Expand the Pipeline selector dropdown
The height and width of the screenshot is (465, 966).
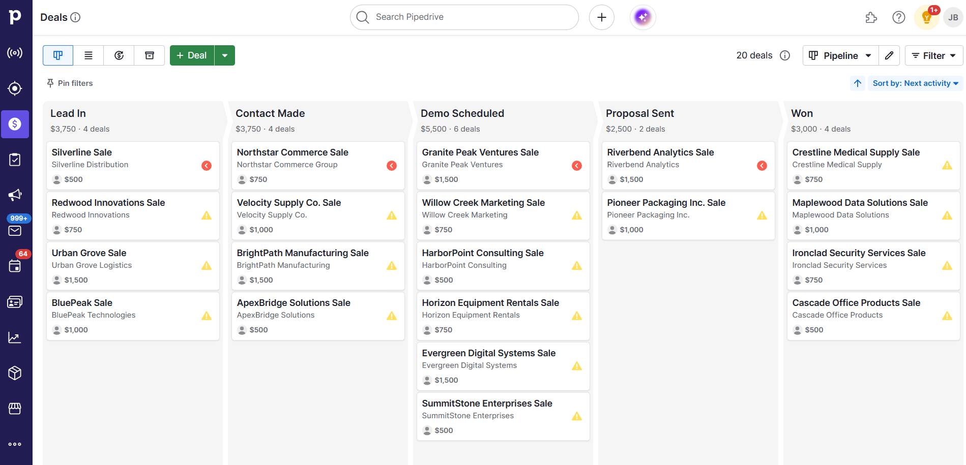[840, 55]
